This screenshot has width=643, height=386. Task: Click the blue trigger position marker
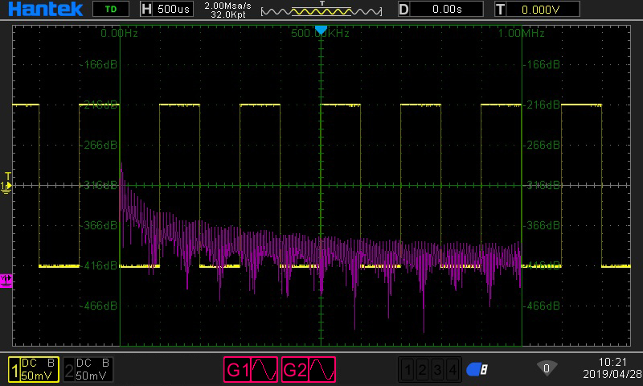click(x=321, y=30)
